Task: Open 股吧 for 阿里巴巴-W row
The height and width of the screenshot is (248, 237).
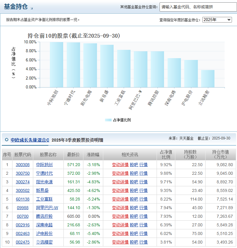Action: coord(134,208)
